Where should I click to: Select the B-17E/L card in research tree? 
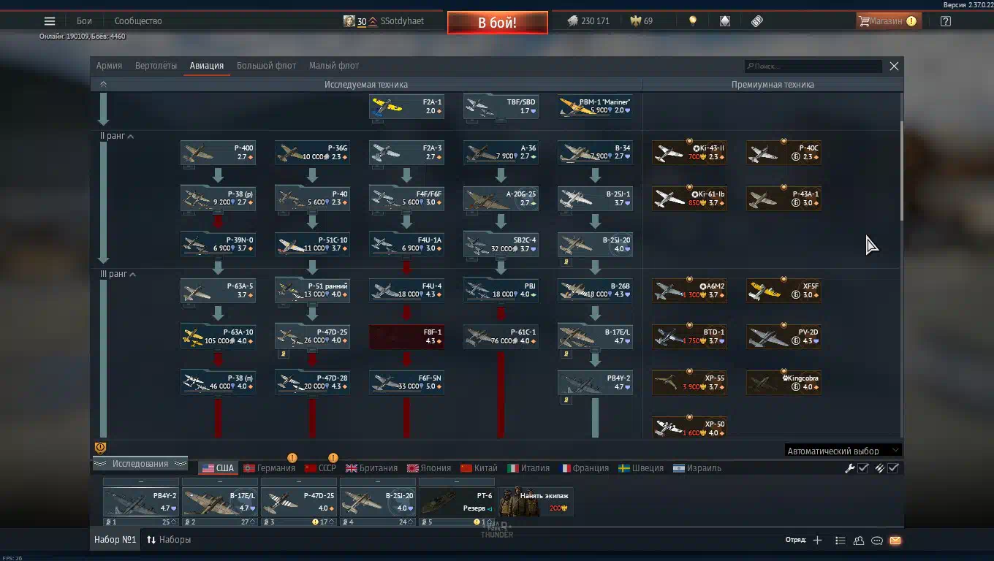[595, 337]
